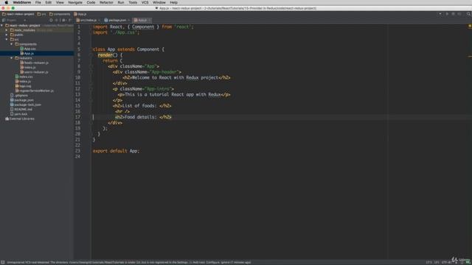The image size is (472, 265).
Task: Collapse the components folder
Action: tap(12, 44)
